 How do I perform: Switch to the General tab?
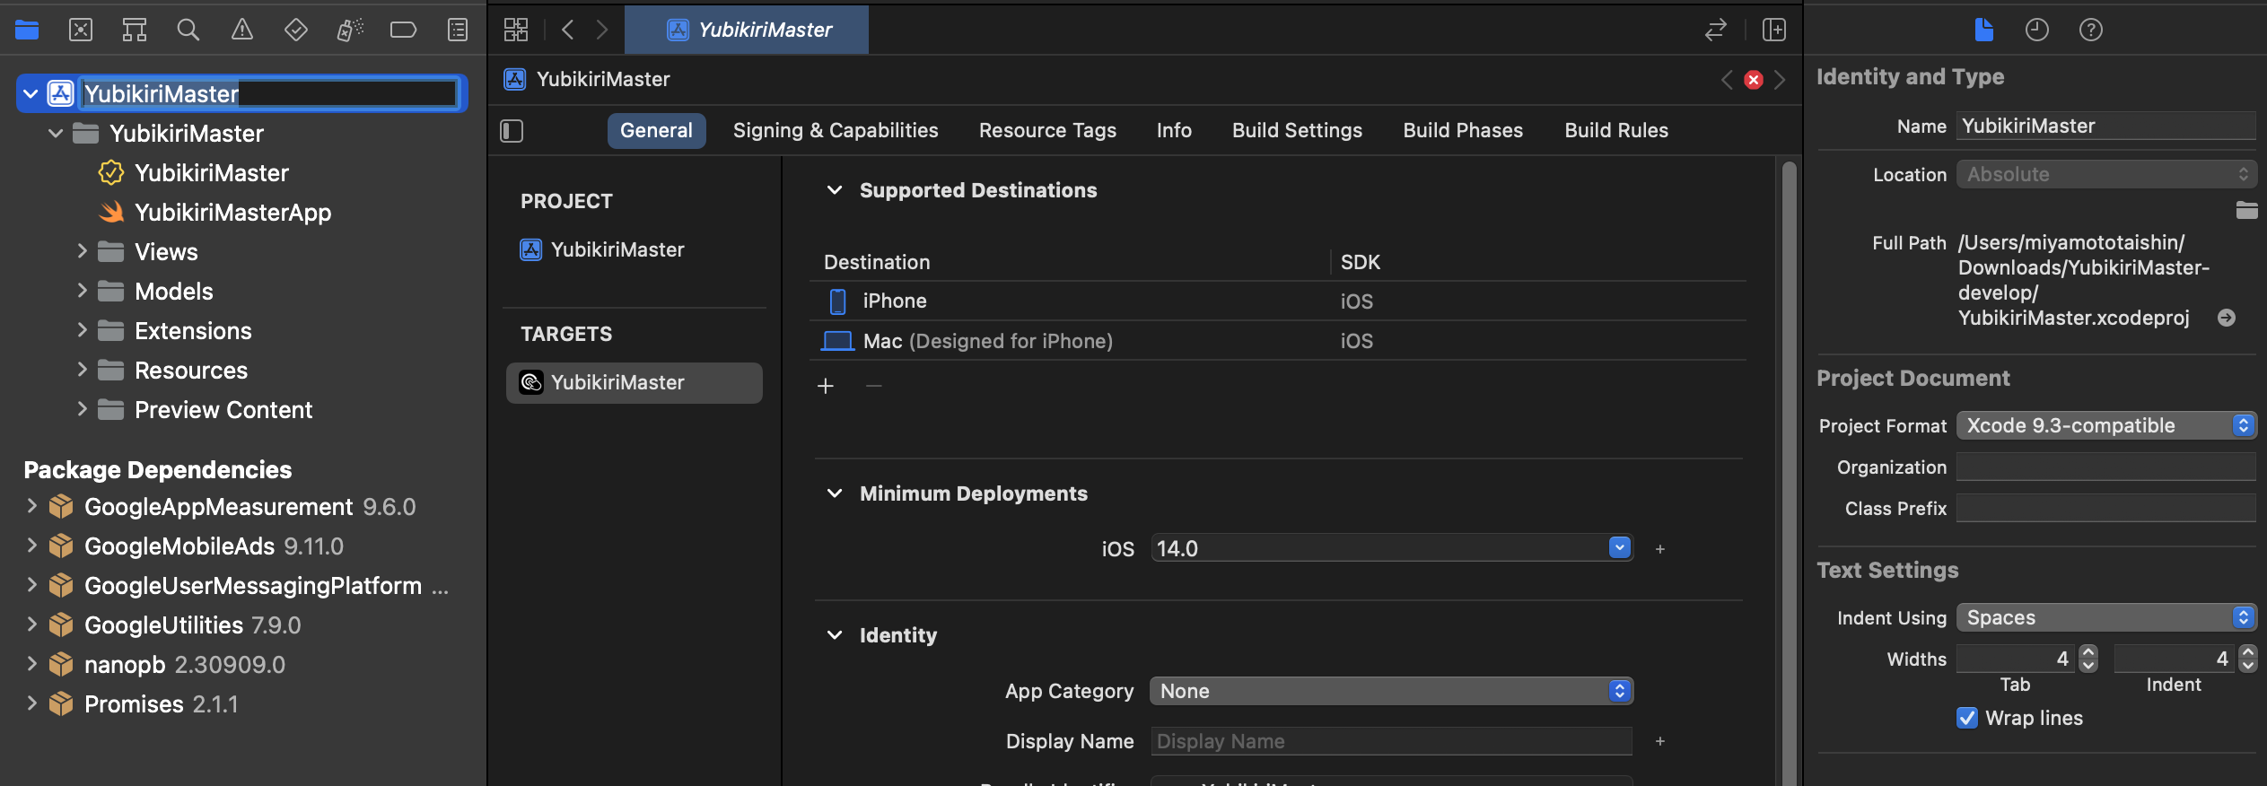pyautogui.click(x=656, y=131)
